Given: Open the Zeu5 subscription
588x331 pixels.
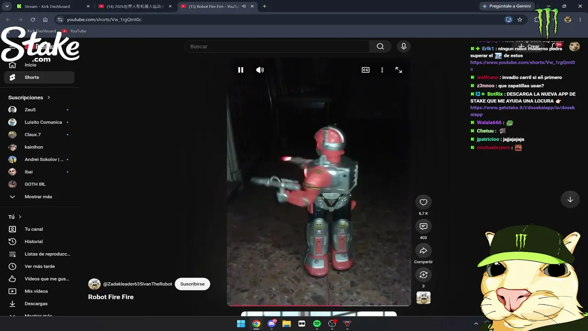Looking at the screenshot, I should (x=39, y=110).
